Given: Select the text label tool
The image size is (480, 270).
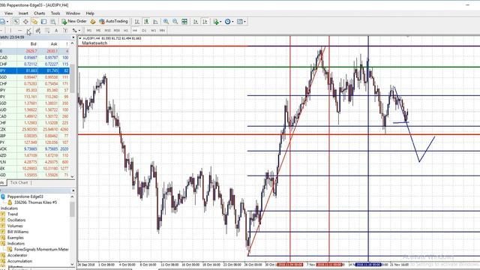Looking at the screenshot, I should point(65,30).
